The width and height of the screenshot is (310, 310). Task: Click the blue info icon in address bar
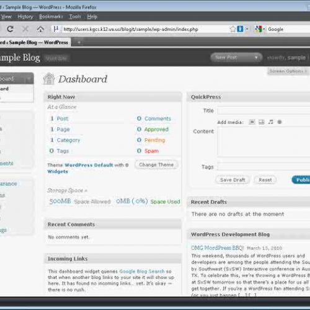(x=240, y=29)
